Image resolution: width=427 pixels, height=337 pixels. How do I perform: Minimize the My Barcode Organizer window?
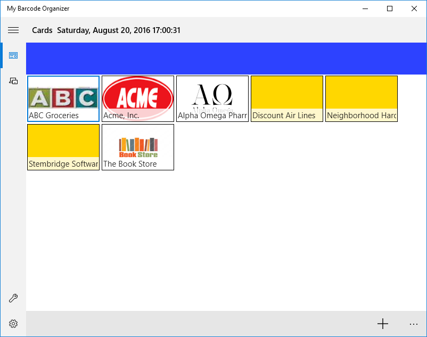[365, 9]
